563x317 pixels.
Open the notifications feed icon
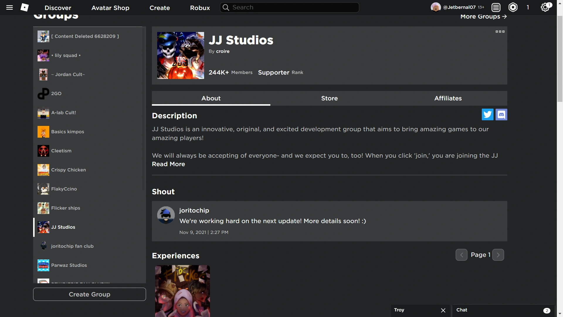pyautogui.click(x=496, y=8)
